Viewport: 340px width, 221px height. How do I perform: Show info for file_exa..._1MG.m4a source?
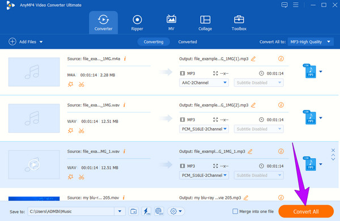pos(125,58)
